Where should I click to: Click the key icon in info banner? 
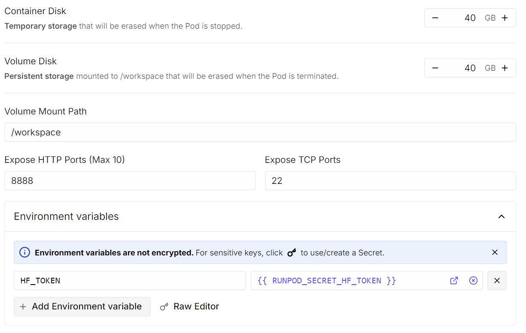[292, 253]
